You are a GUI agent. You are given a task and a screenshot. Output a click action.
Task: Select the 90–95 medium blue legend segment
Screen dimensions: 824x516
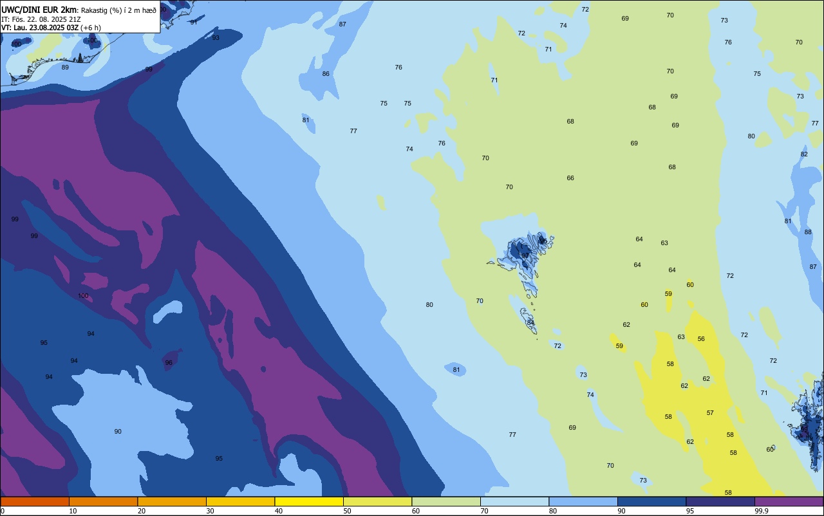point(651,501)
